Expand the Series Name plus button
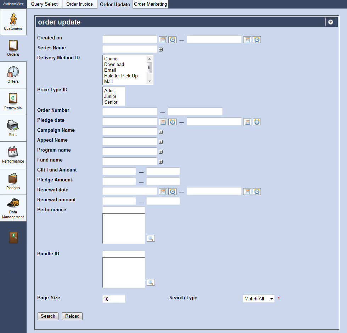The image size is (347, 333). pos(161,49)
